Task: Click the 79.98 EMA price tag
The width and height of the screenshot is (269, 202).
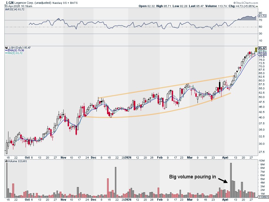Action: (262, 54)
